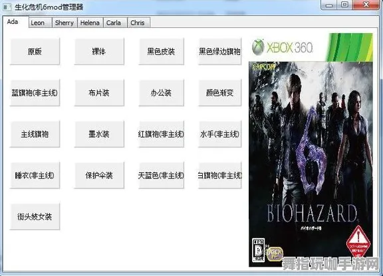Select the 办公装 outfit button
Image resolution: width=383 pixels, height=276 pixels.
click(161, 93)
